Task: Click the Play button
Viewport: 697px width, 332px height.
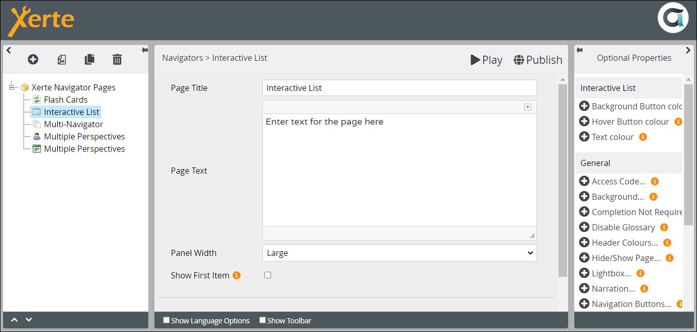Action: 486,60
